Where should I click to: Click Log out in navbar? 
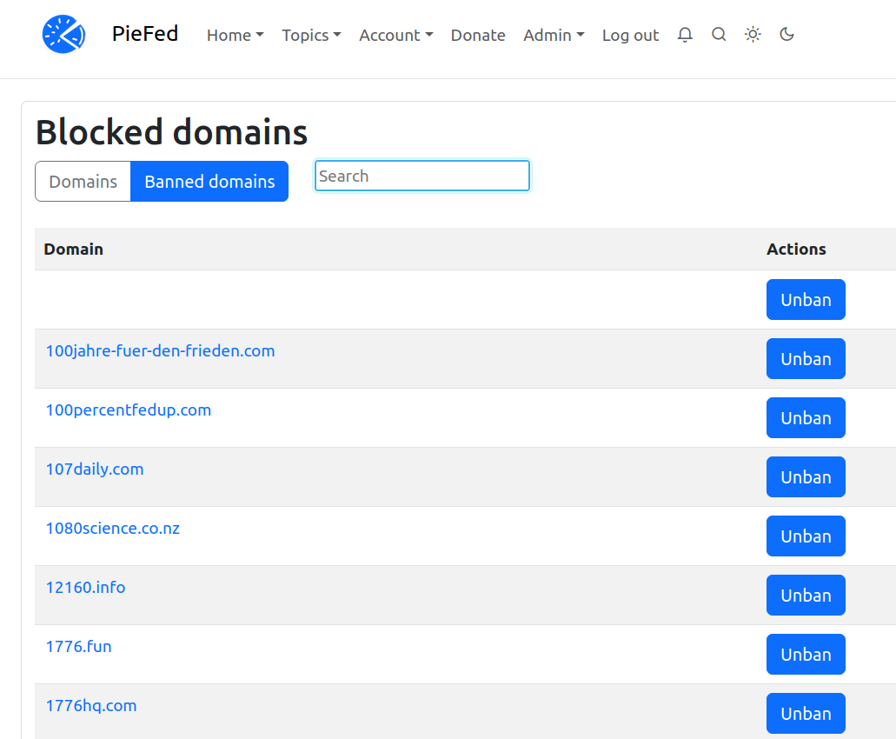(x=630, y=36)
